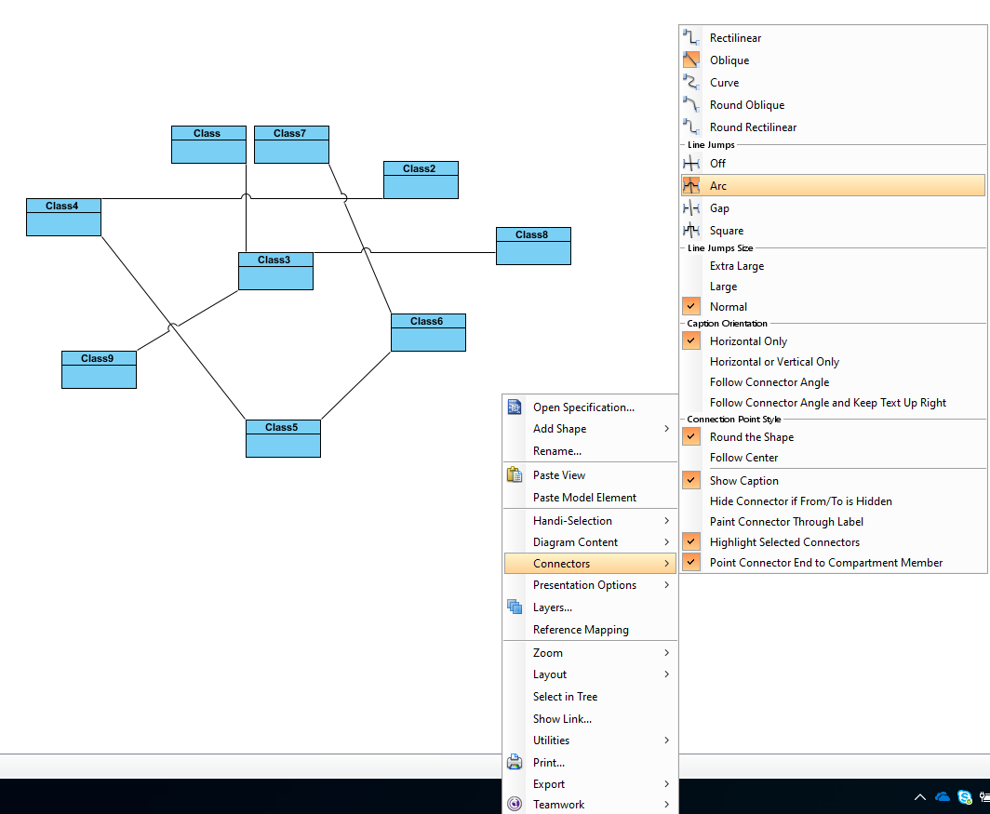Toggle Horizontal Only caption orientation
The width and height of the screenshot is (990, 814).
[691, 341]
